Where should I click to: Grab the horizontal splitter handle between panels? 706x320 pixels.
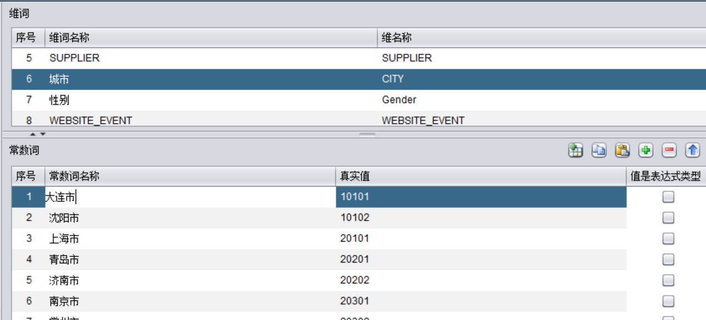367,134
